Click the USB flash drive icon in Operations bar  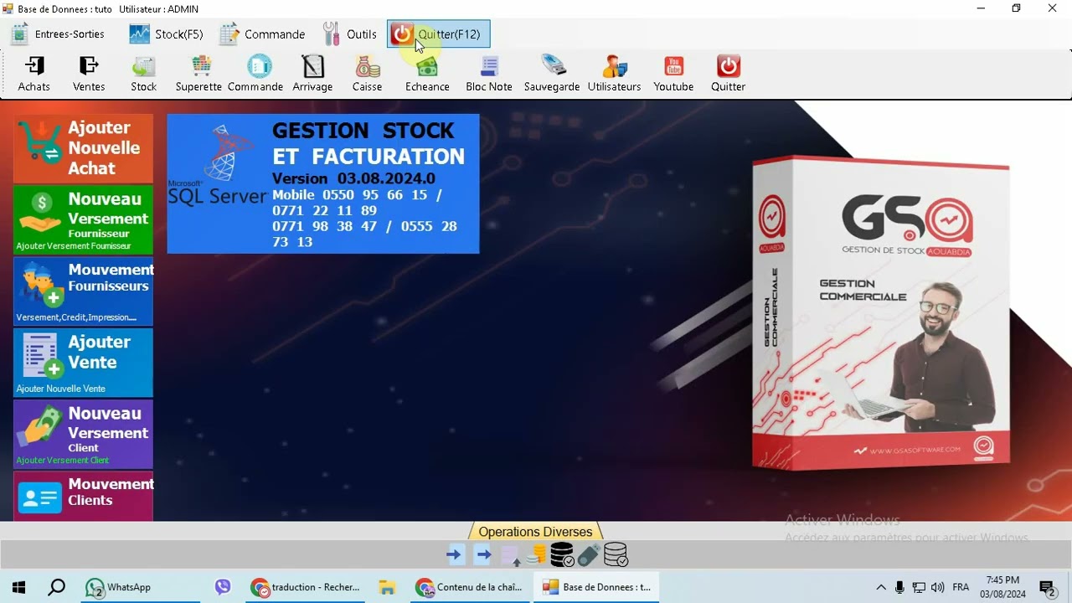[x=589, y=554]
